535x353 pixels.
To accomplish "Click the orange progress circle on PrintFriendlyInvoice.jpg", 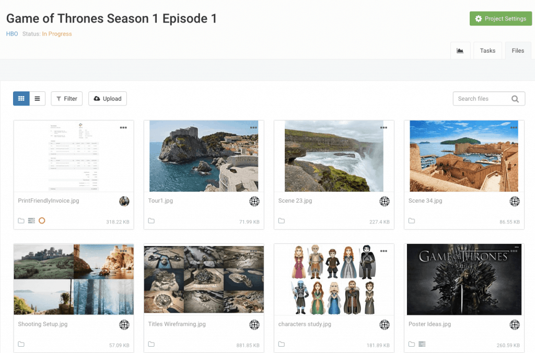I will click(x=42, y=220).
